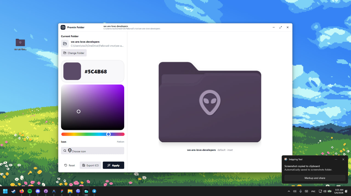Open Figma from the taskbar
Image resolution: width=351 pixels, height=196 pixels.
pyautogui.click(x=62, y=191)
